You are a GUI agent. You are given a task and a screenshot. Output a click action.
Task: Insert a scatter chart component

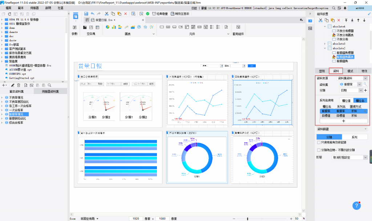pyautogui.click(x=151, y=27)
